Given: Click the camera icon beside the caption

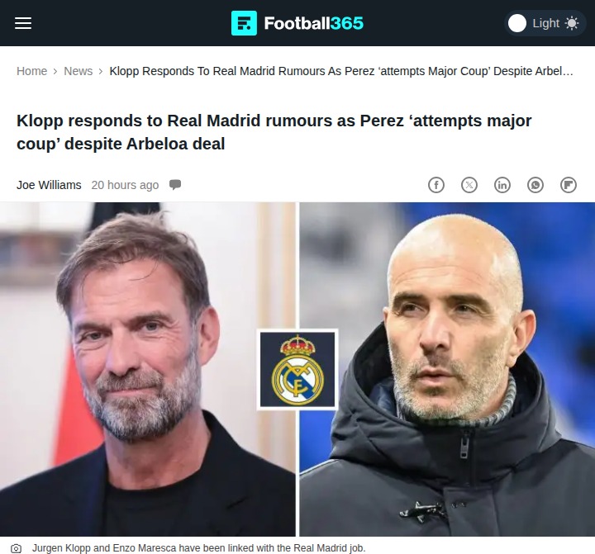Looking at the screenshot, I should 17,548.
